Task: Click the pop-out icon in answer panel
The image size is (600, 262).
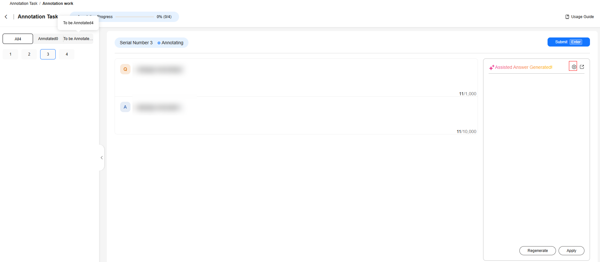Action: [x=582, y=67]
